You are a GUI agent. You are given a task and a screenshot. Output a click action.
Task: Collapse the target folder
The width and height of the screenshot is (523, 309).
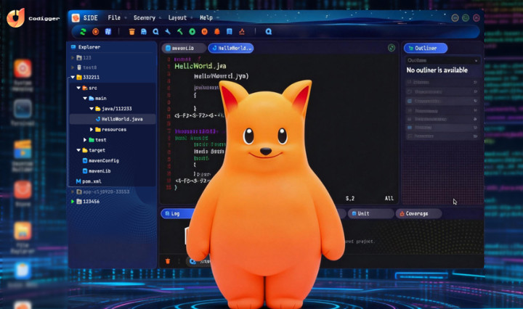(78, 150)
